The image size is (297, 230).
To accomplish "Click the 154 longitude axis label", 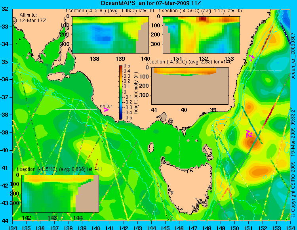I will click(290, 228).
